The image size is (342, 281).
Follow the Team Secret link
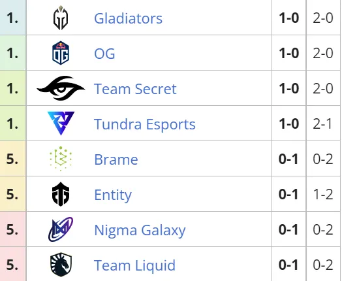coord(135,89)
